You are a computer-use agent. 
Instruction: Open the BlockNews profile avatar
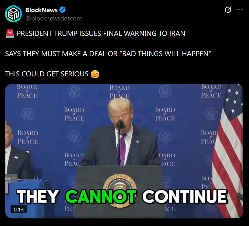pyautogui.click(x=13, y=14)
